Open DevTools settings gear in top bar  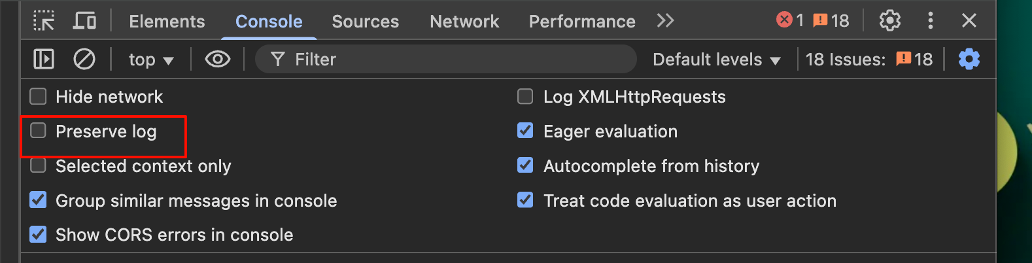[x=889, y=21]
